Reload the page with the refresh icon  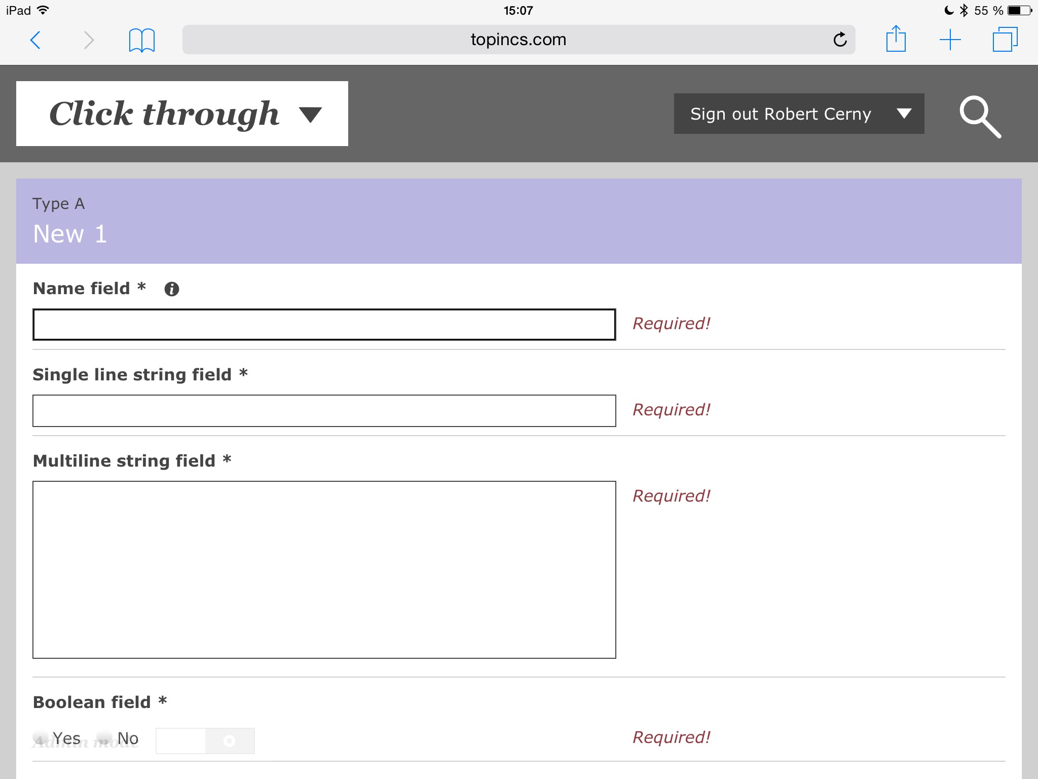[840, 40]
